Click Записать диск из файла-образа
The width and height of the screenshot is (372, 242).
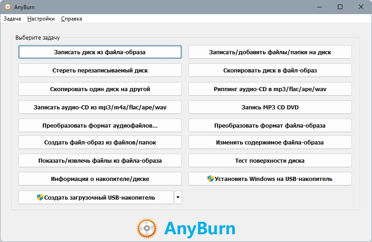click(100, 52)
